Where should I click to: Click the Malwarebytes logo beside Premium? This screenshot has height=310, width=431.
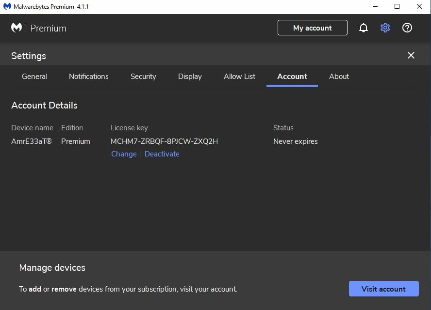[17, 28]
